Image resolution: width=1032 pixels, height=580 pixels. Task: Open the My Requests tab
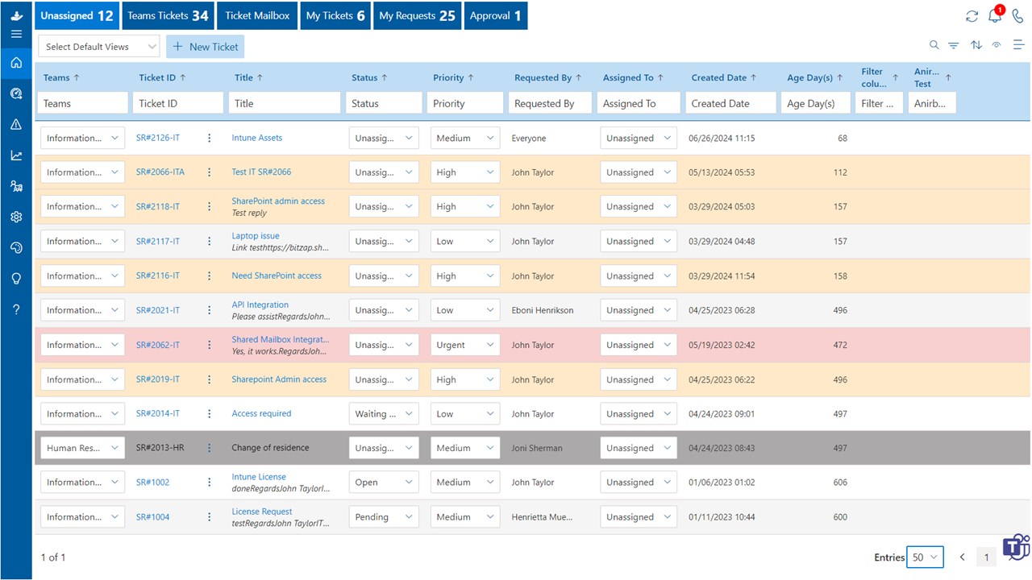[x=417, y=14]
